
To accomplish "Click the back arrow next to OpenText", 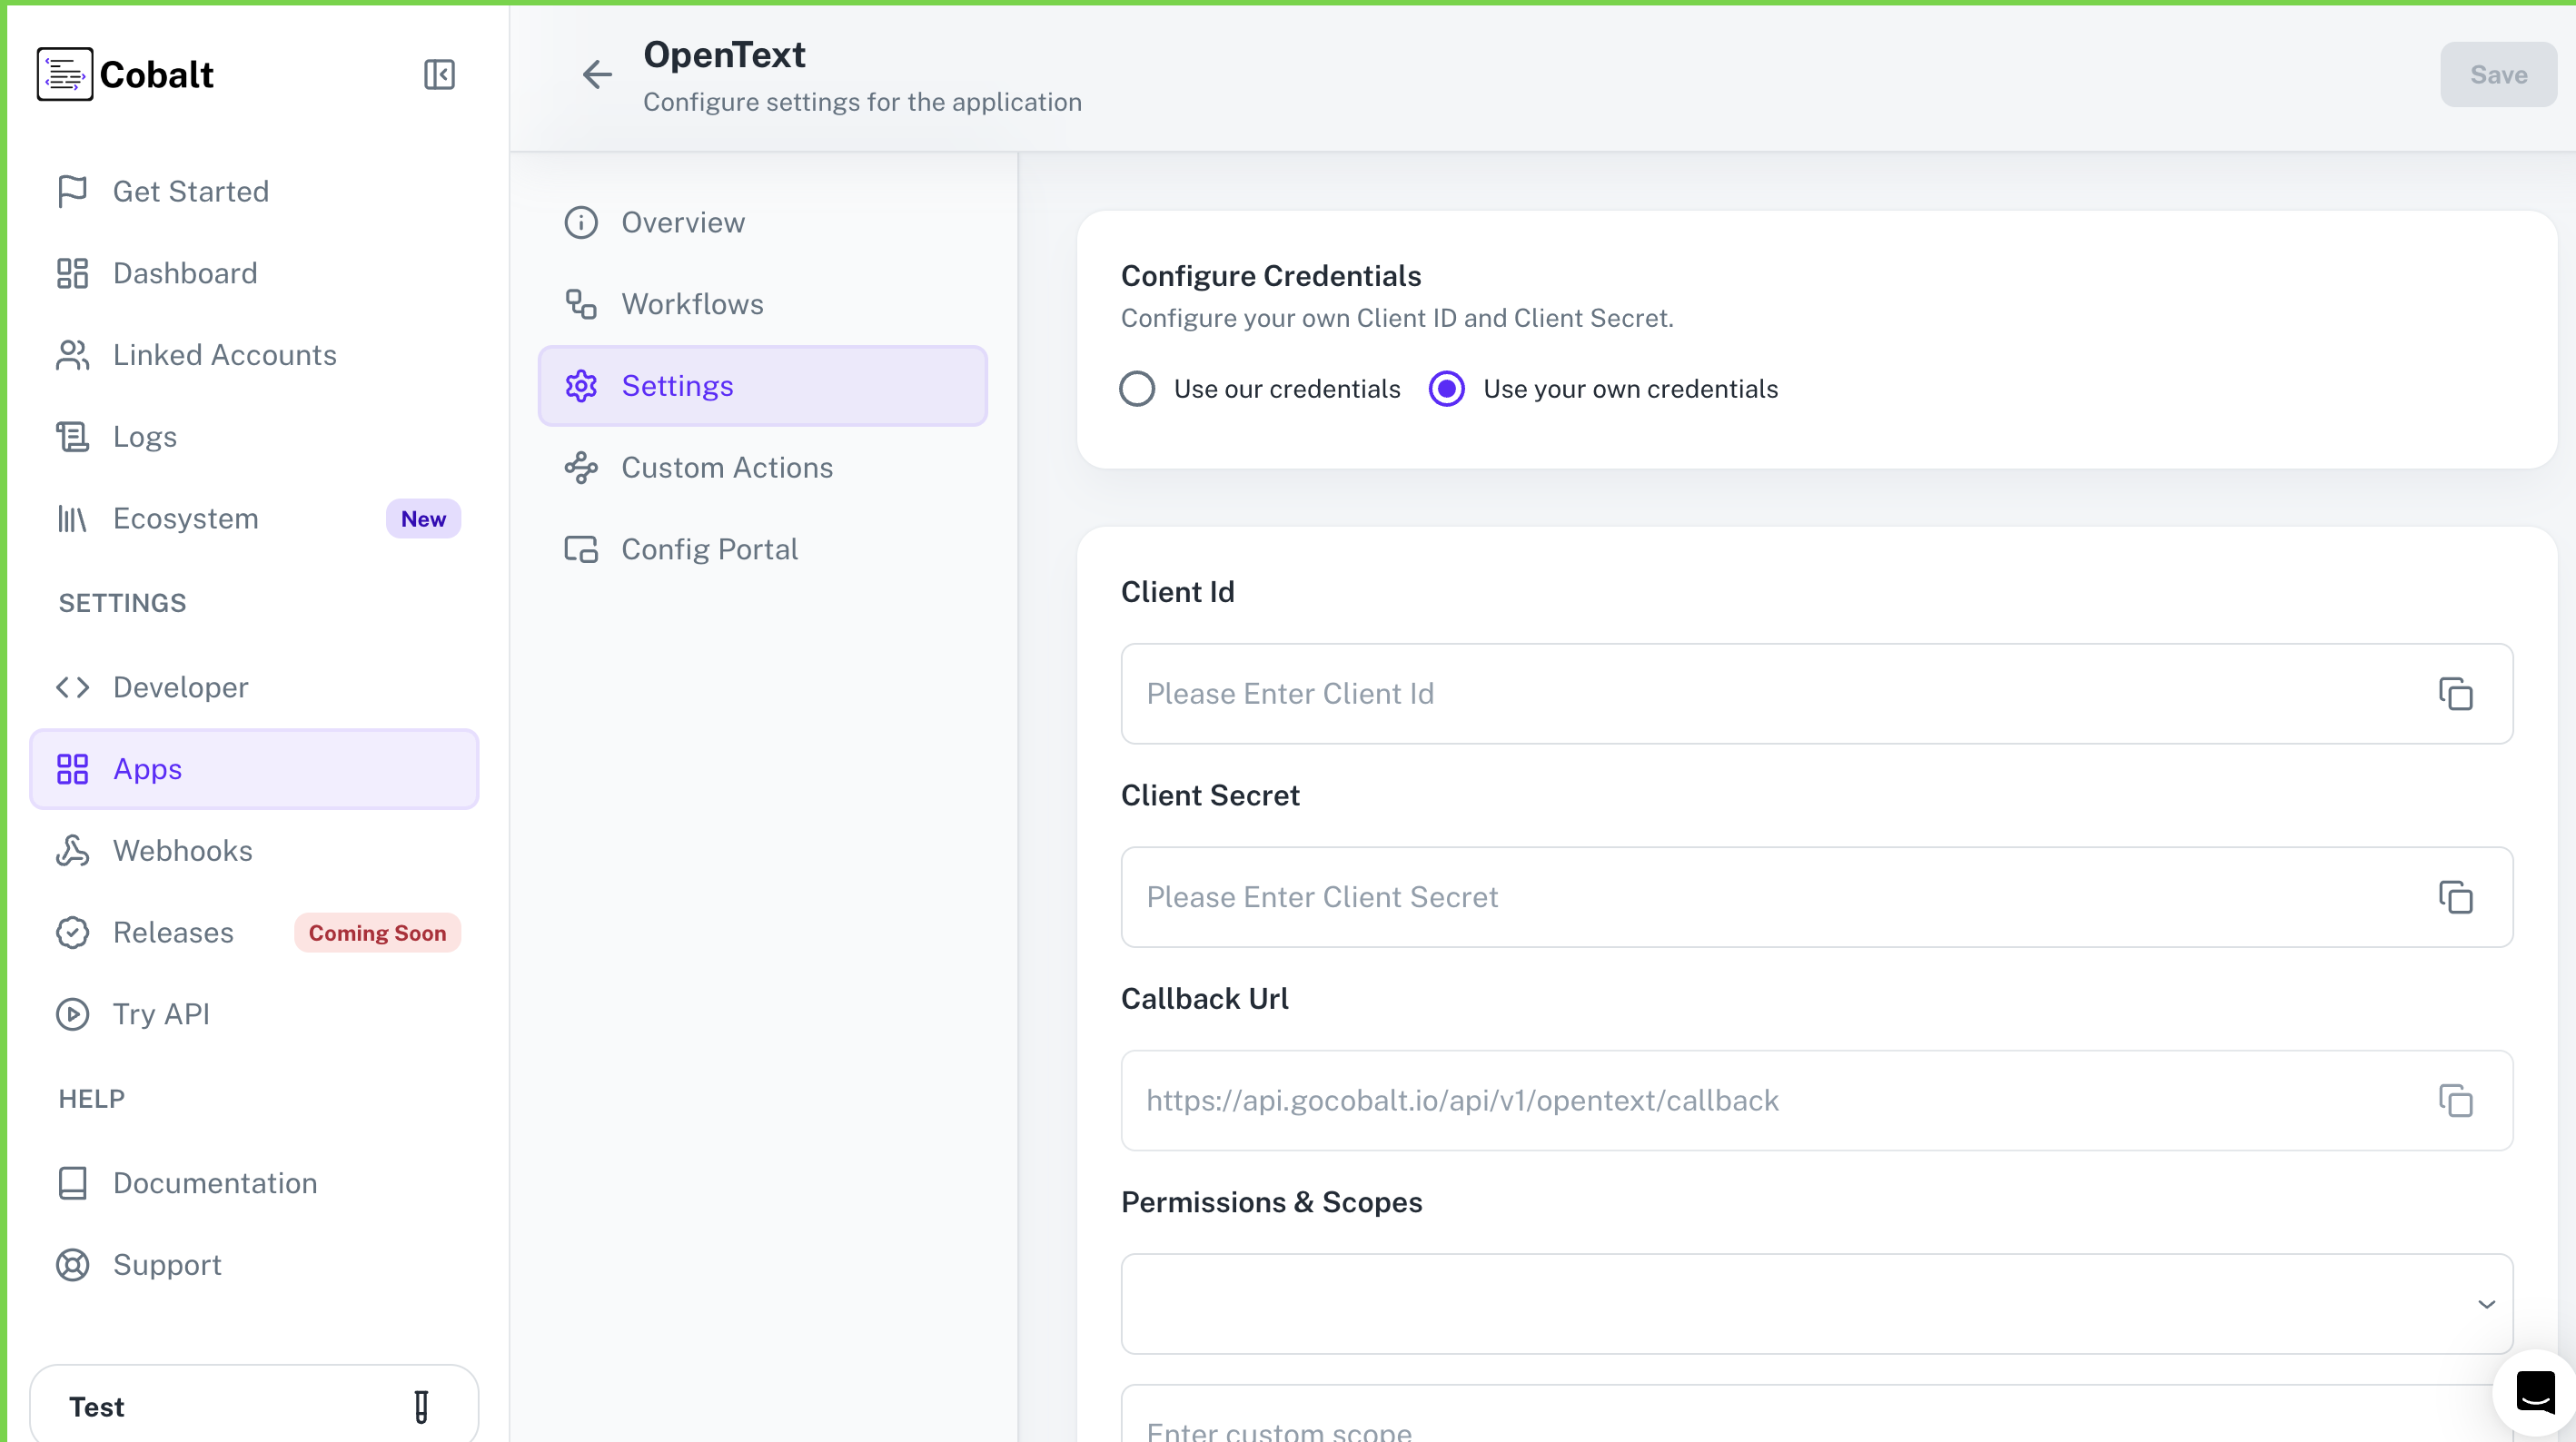I will [597, 74].
